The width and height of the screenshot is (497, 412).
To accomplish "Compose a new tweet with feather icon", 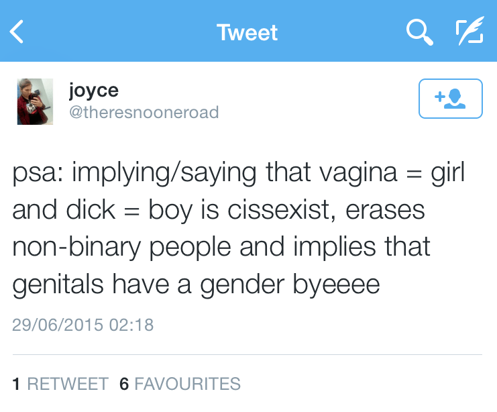I will tap(469, 32).
